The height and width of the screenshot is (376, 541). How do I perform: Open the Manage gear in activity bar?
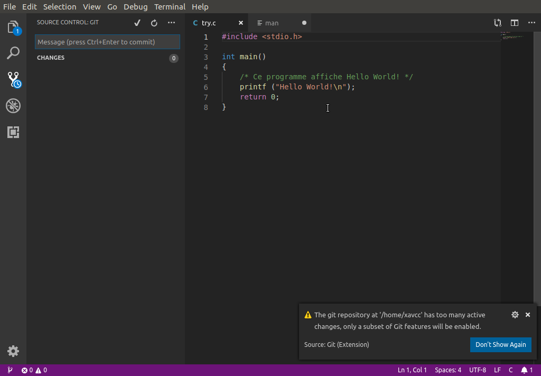[13, 351]
